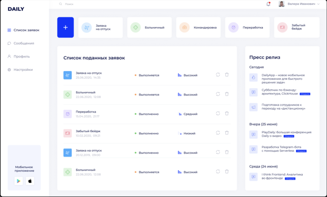Delete the first Заявка на отпуск request
327x197 pixels.
pos(227,75)
